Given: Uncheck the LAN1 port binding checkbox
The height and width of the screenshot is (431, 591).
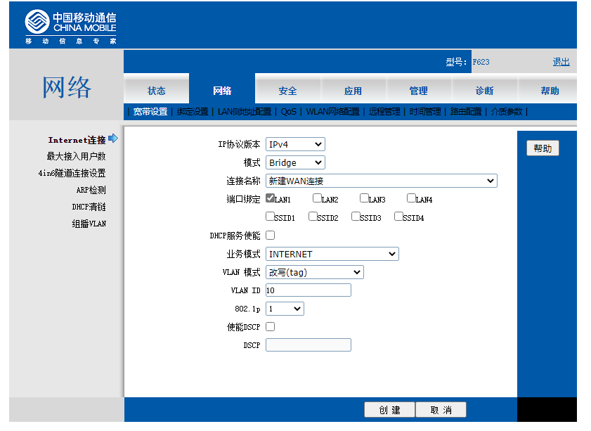Looking at the screenshot, I should tap(271, 199).
